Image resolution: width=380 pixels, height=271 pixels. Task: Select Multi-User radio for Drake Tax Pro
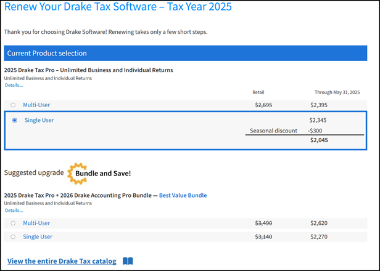pyautogui.click(x=13, y=105)
